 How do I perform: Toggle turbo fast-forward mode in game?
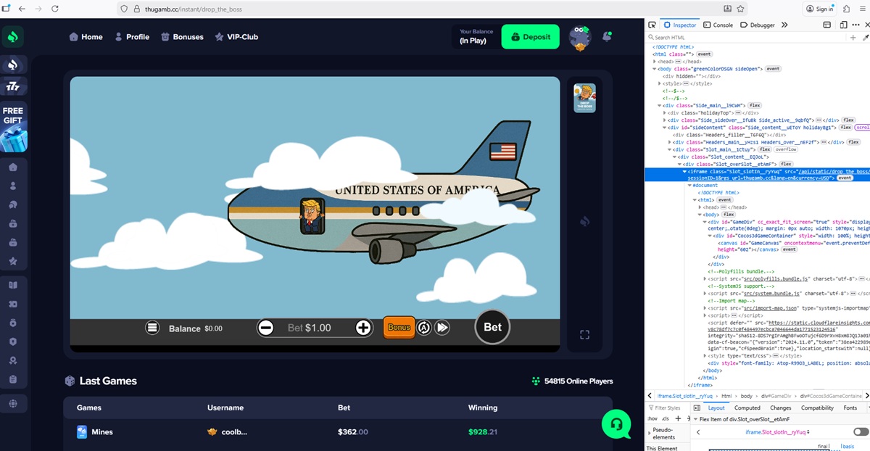pos(443,328)
